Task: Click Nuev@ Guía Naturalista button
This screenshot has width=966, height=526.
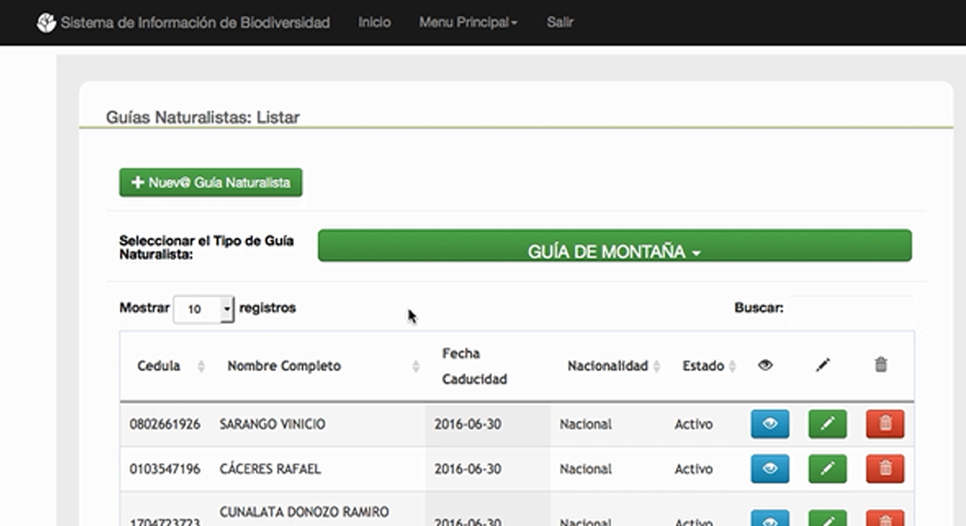Action: coord(211,182)
